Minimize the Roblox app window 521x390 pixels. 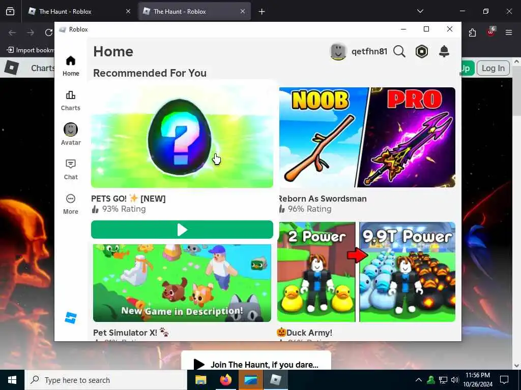point(403,29)
